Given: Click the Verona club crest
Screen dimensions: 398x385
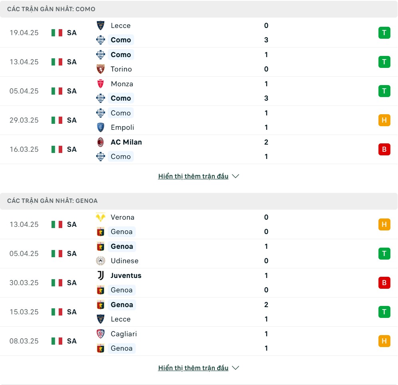Looking at the screenshot, I should pyautogui.click(x=101, y=217).
